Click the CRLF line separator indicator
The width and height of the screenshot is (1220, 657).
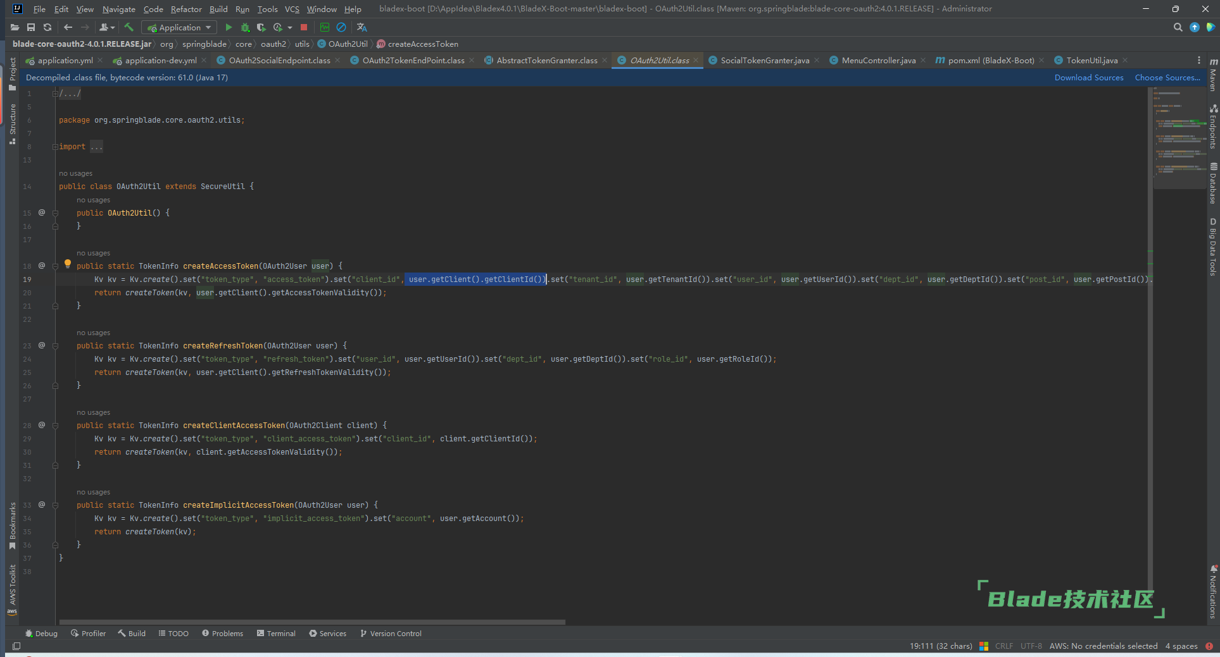[1004, 646]
